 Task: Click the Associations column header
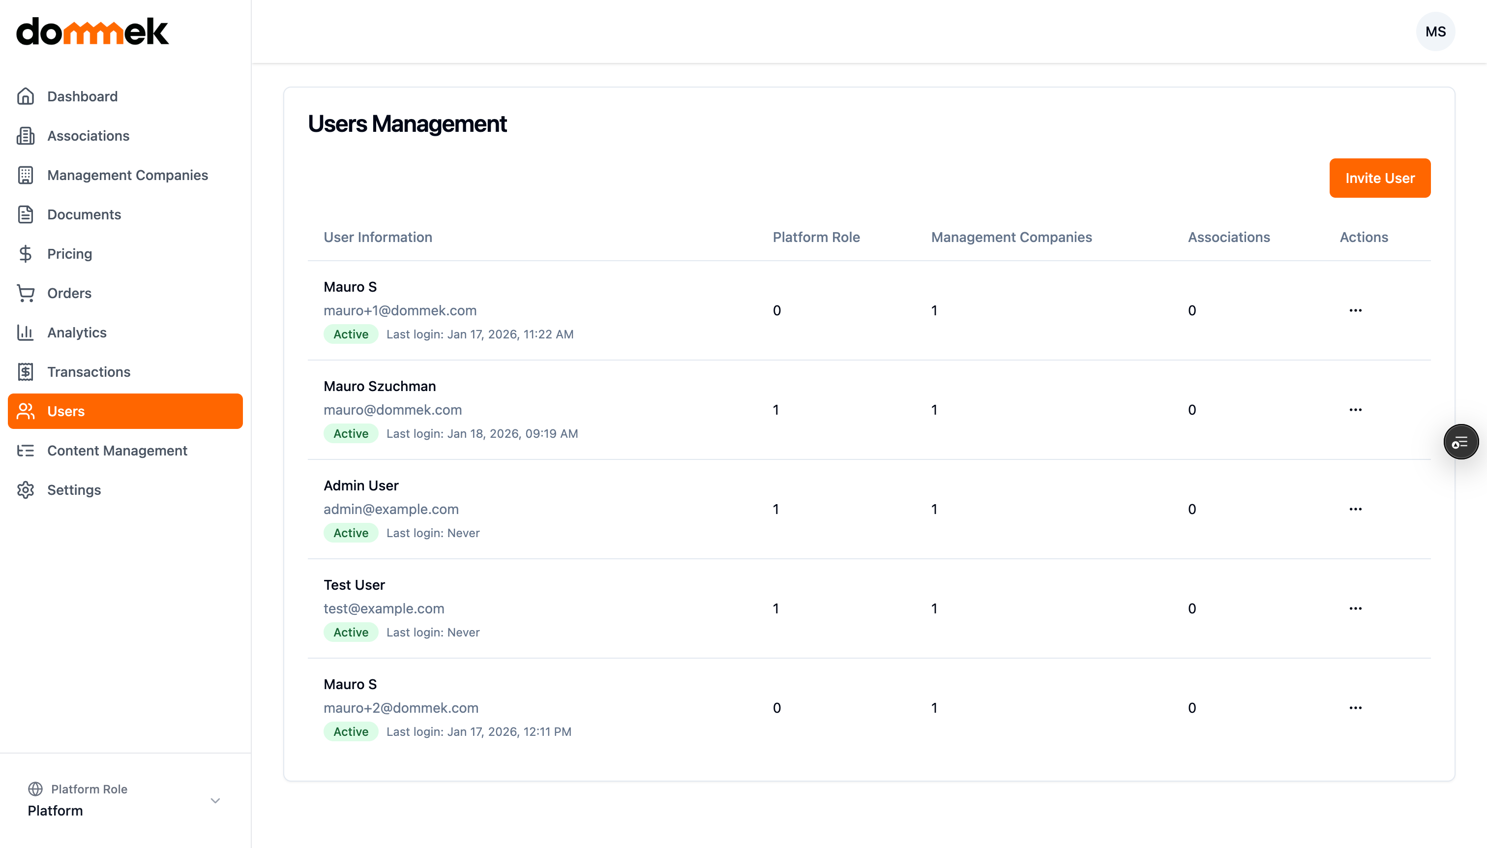(x=1228, y=237)
